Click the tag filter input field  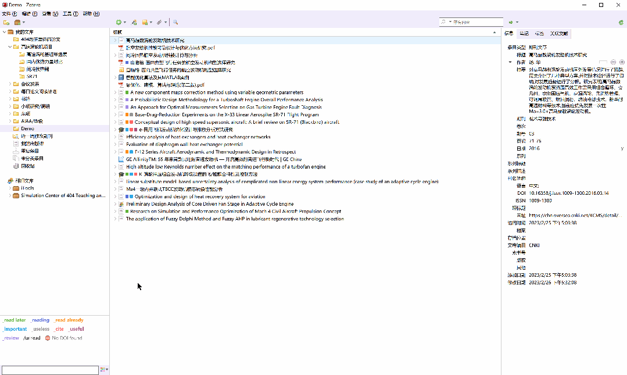(50, 370)
